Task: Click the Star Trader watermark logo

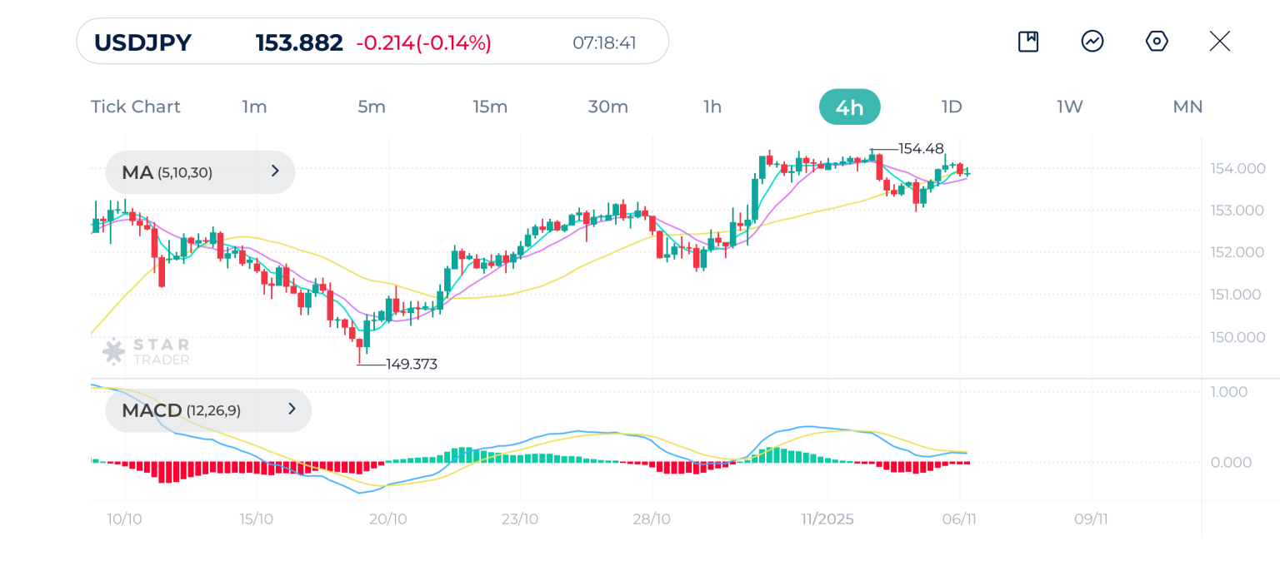Action: 147,351
